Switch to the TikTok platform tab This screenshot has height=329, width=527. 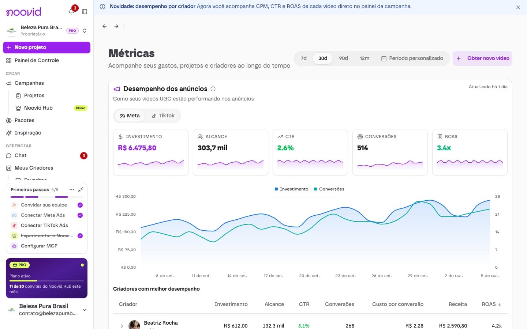[163, 116]
